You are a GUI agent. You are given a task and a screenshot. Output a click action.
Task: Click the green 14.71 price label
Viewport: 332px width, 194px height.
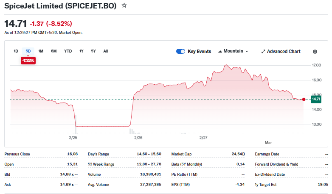coord(316,99)
